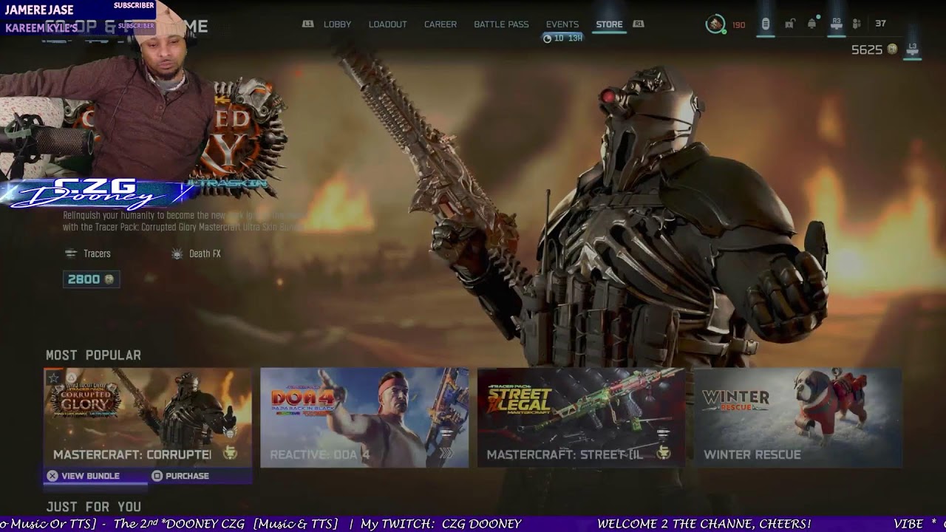946x532 pixels.
Task: Click the event timer 1D 13H
Action: (563, 38)
